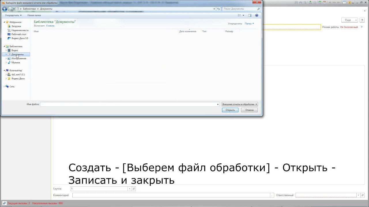Click the ? help button beside Еще

coord(362,20)
